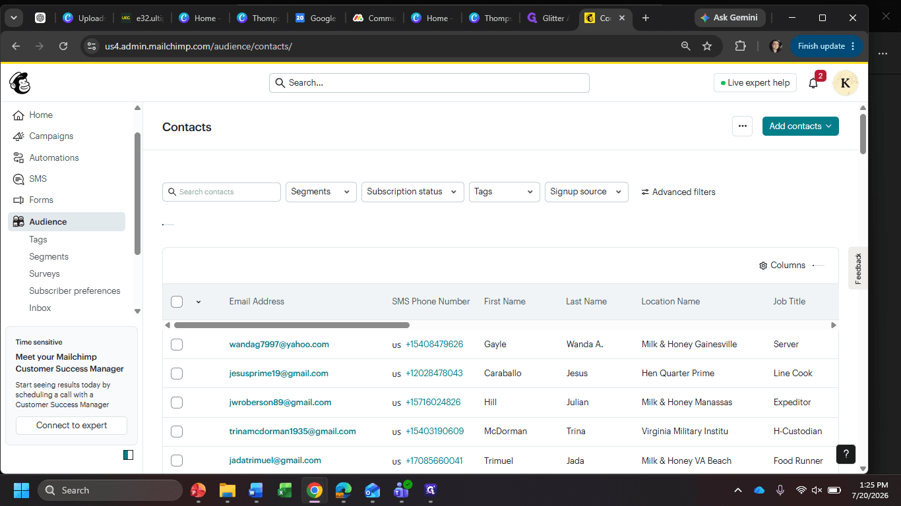
Task: Click the Connect to expert button
Action: pyautogui.click(x=71, y=426)
